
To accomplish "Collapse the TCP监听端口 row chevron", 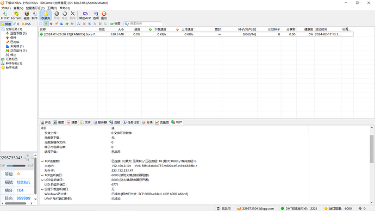I will (x=42, y=175).
